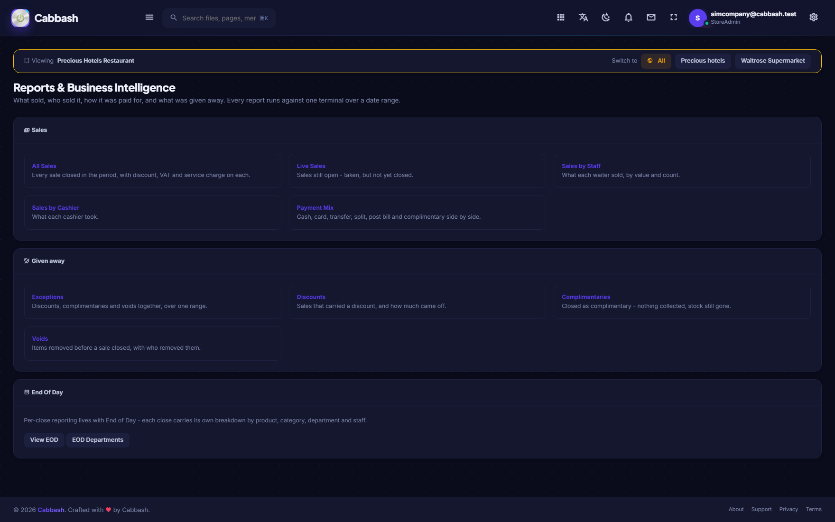The width and height of the screenshot is (835, 522).
Task: Click the View EOD button
Action: pos(44,440)
